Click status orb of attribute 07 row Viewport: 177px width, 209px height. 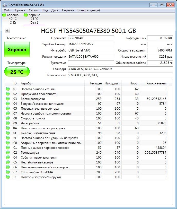(8, 113)
